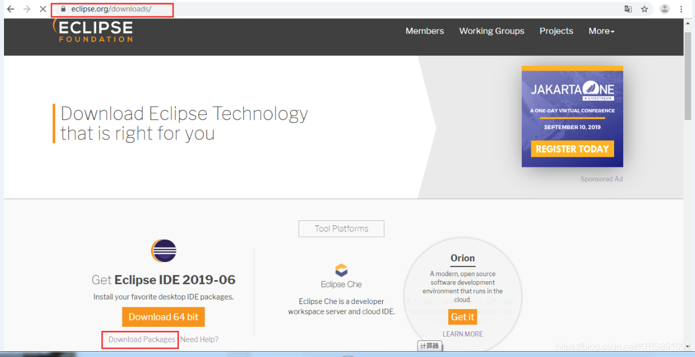Open the Download Packages link
Screen dimensions: 695x357
coord(142,339)
